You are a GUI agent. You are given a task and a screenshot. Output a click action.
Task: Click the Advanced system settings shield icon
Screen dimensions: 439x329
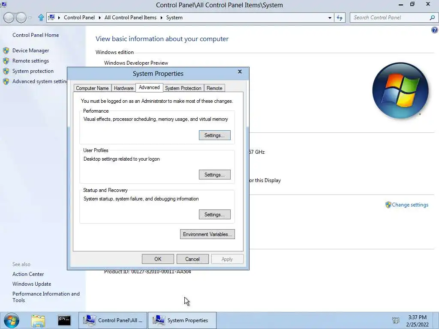[6, 81]
